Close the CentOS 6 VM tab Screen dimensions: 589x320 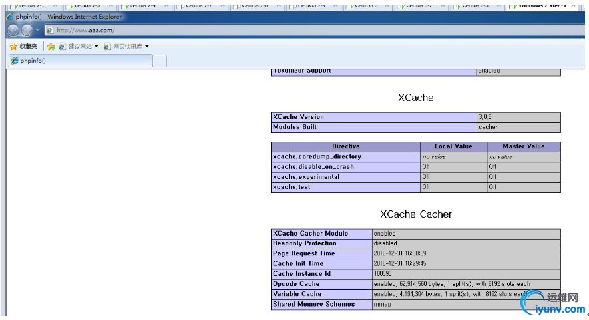tap(387, 5)
